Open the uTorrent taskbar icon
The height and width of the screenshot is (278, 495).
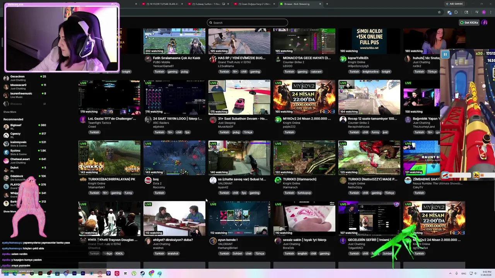[x=134, y=273]
